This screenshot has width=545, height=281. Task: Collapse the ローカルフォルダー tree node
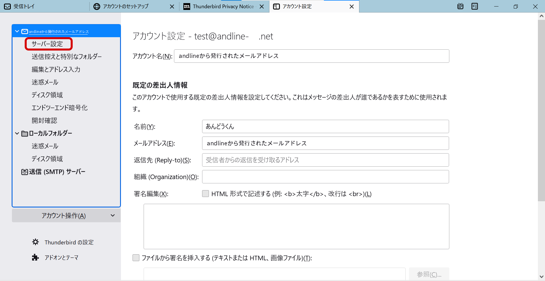click(17, 133)
